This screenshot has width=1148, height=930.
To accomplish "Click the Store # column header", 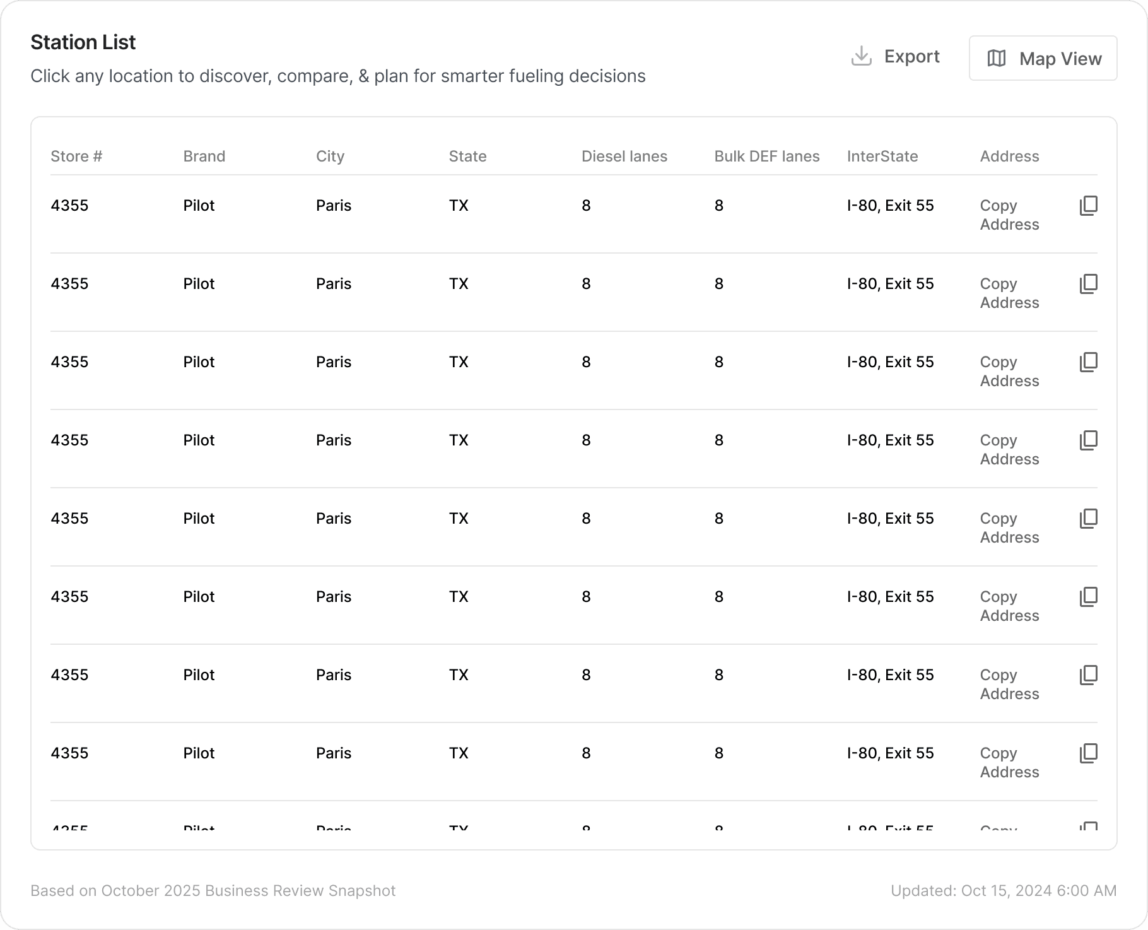I will coord(76,156).
